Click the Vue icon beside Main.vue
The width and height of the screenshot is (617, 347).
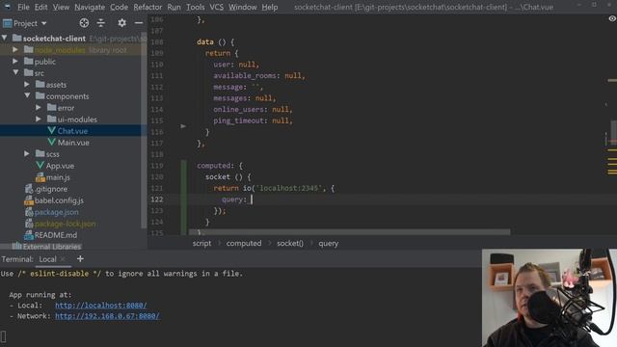pyautogui.click(x=51, y=142)
